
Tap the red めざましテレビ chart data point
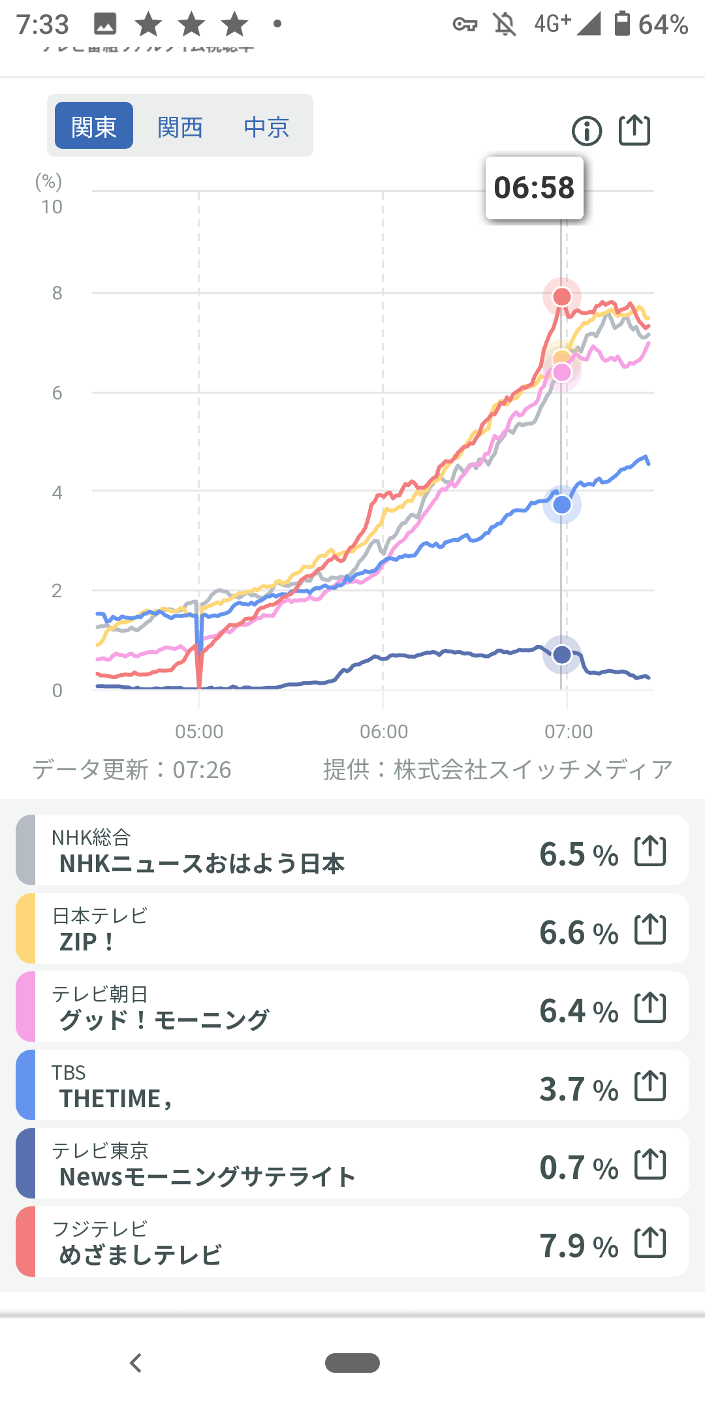coord(561,297)
